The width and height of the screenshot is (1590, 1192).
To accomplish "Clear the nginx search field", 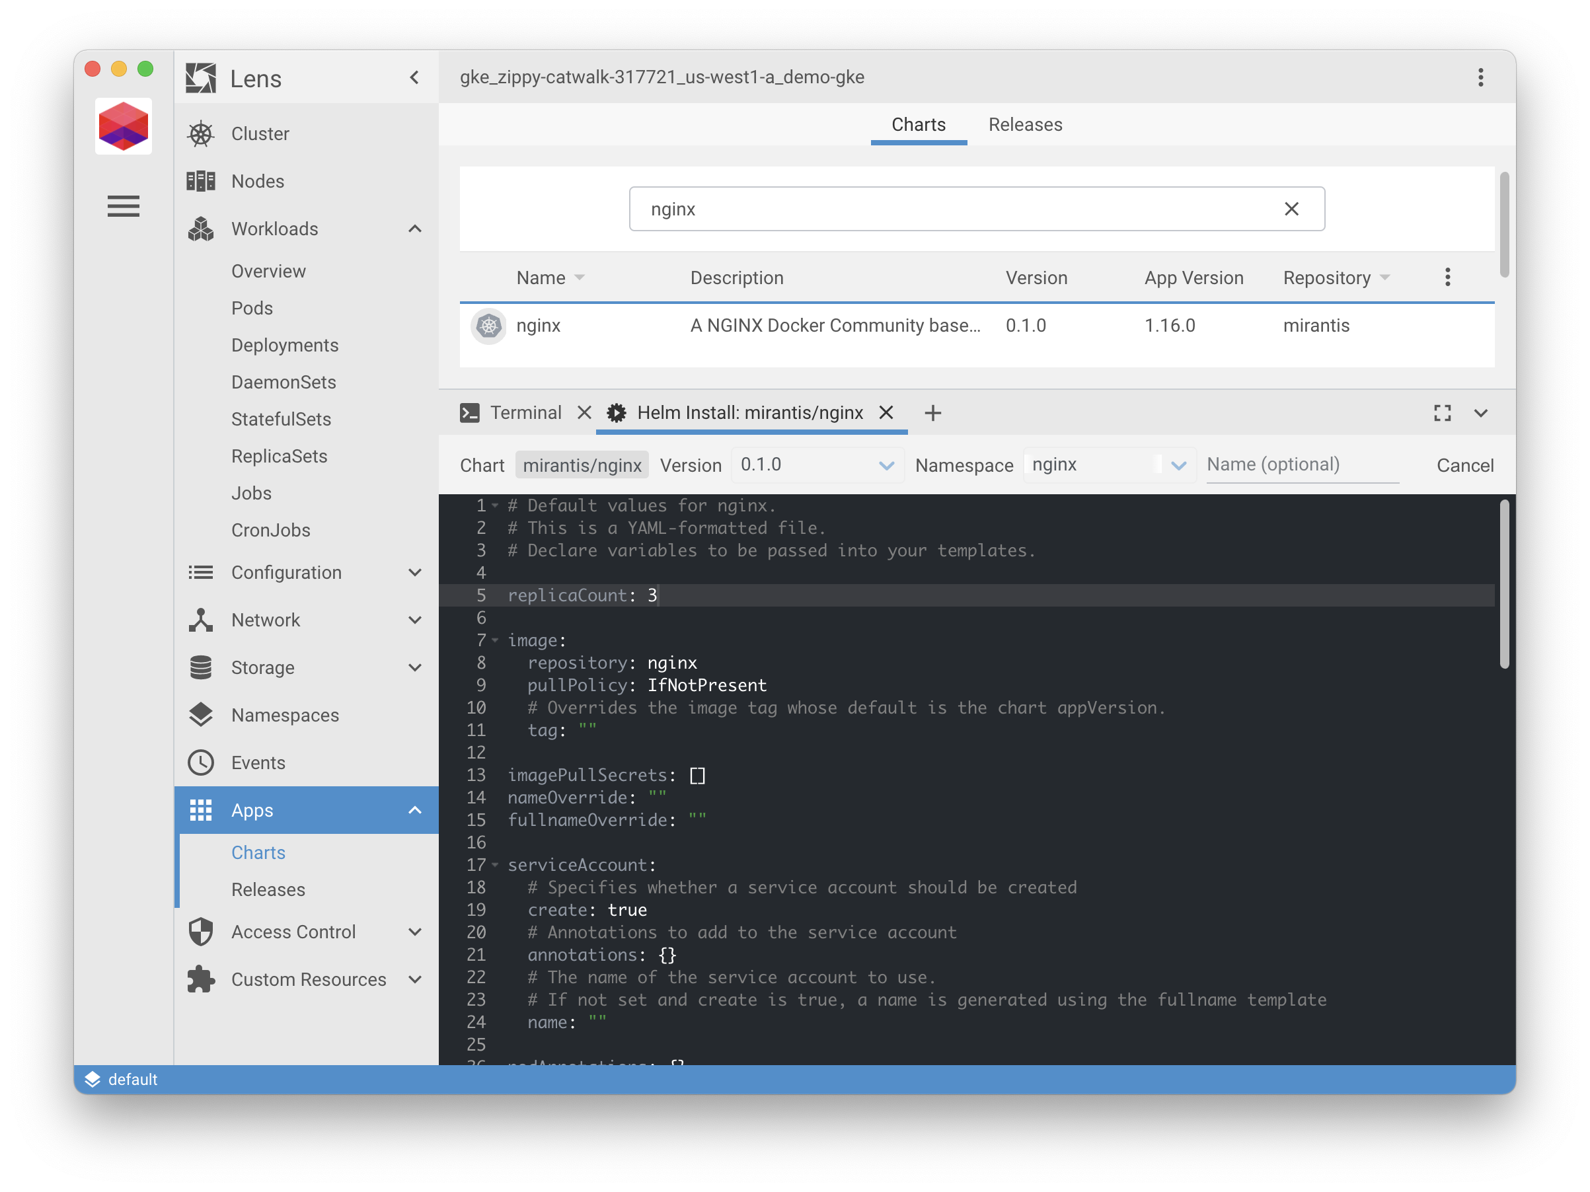I will [1291, 209].
